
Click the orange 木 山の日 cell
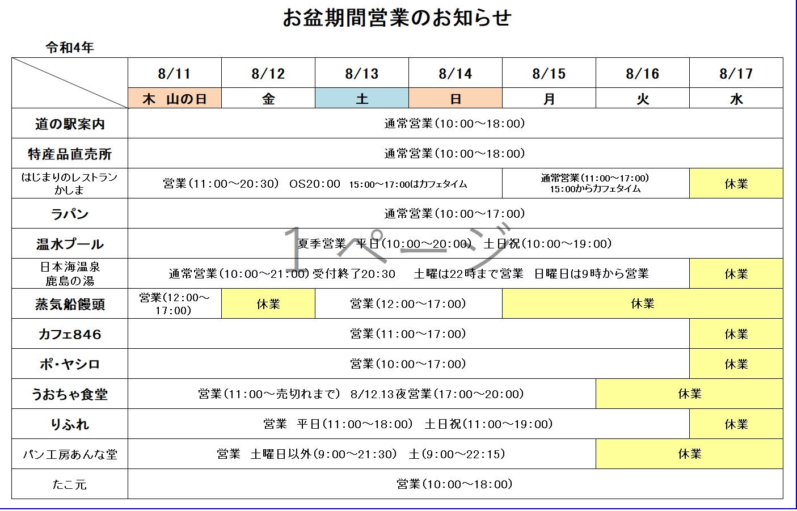[175, 98]
